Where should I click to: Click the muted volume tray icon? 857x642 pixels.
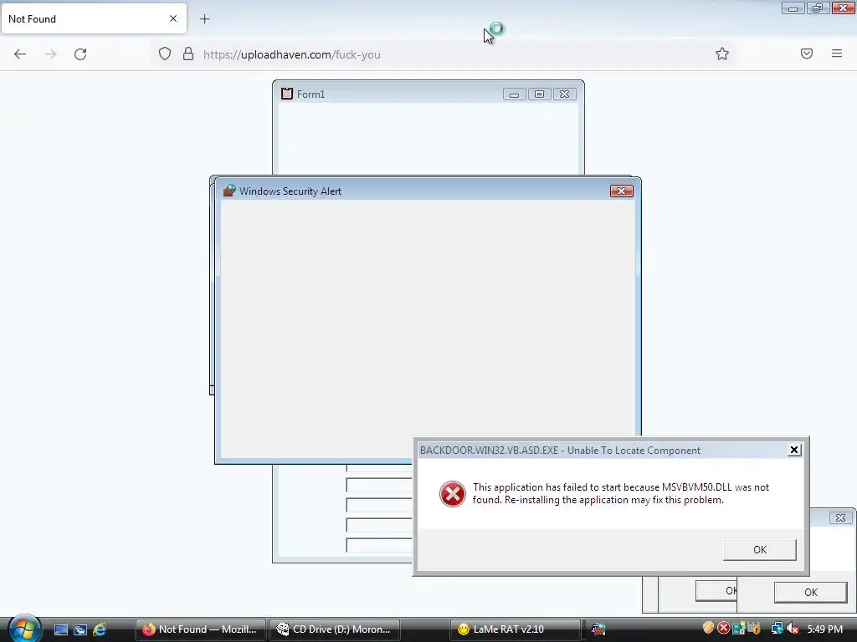click(793, 629)
